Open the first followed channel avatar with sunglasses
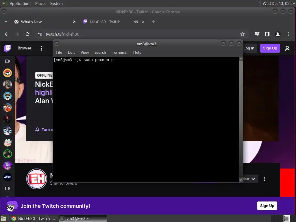The height and width of the screenshot is (222, 296). 8,73
